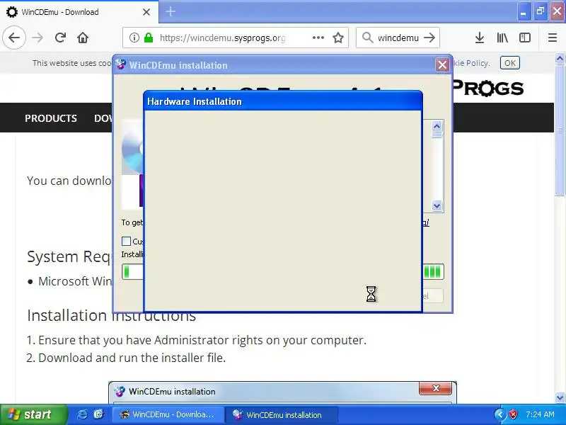Screen dimensions: 566x425
Task: Click the red security shield tray icon
Action: 513,414
